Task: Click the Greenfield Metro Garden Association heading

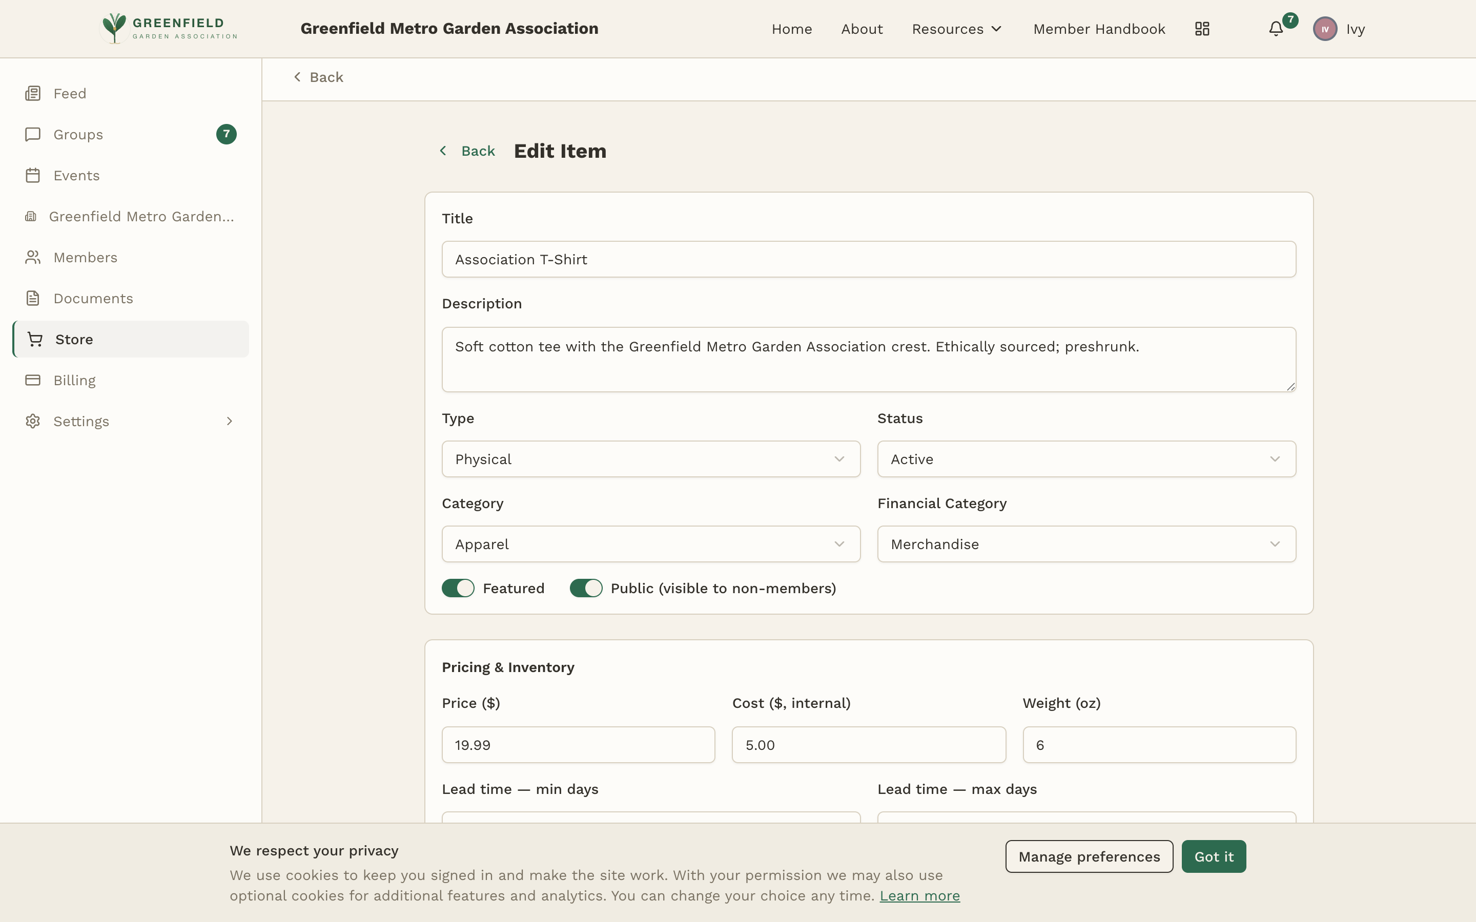Action: click(x=449, y=29)
